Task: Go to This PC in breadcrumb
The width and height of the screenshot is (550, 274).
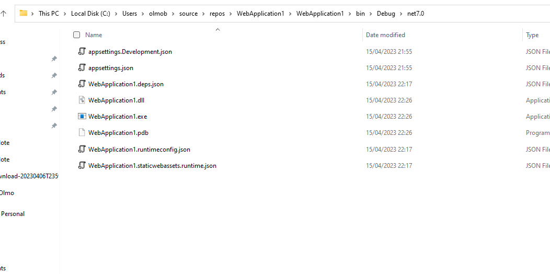Action: pos(49,14)
